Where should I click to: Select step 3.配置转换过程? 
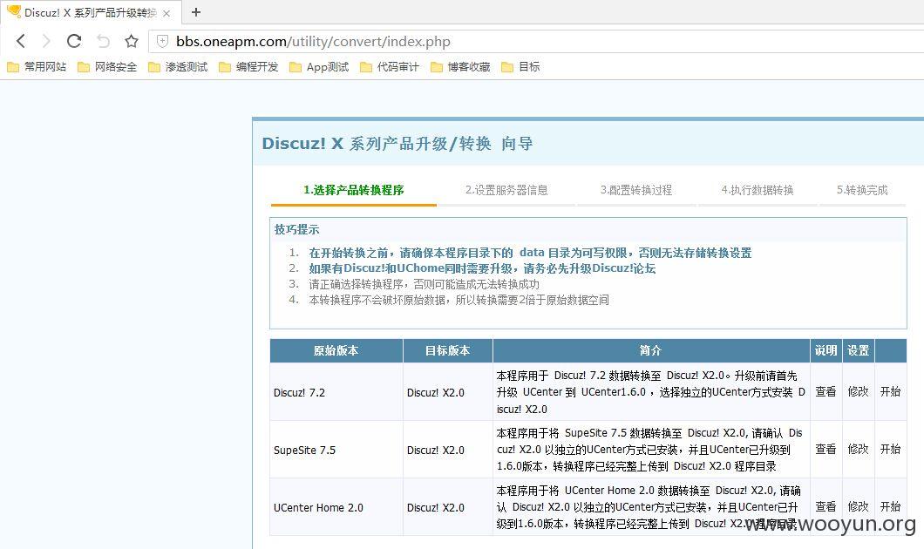click(x=635, y=190)
